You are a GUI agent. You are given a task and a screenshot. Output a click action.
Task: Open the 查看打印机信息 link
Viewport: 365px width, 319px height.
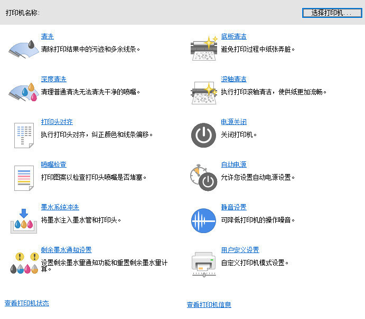pos(209,305)
